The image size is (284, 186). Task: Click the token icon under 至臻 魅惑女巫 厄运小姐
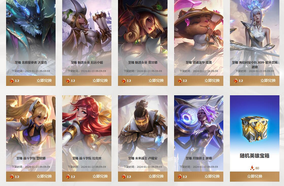pyautogui.click(x=68, y=81)
